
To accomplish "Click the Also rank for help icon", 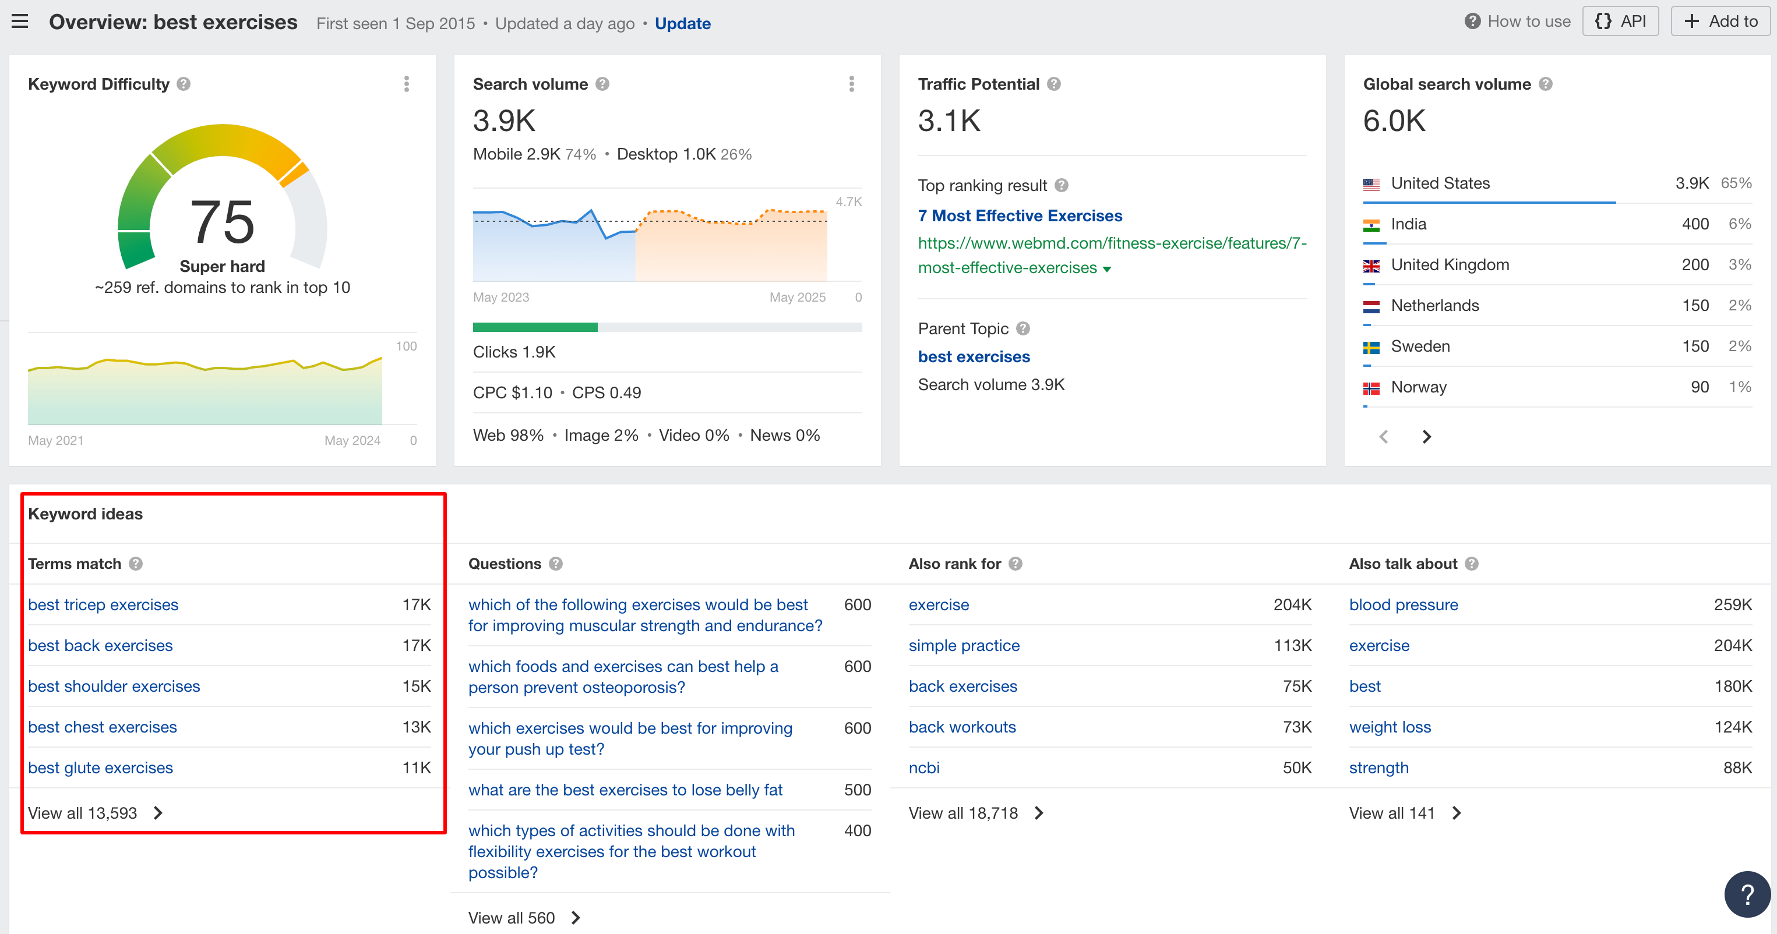I will click(x=1016, y=564).
